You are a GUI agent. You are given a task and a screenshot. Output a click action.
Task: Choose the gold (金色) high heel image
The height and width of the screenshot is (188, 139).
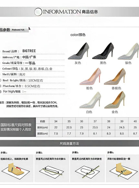115,100
